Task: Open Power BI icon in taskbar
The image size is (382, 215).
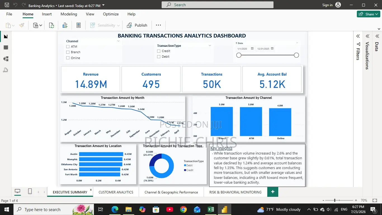Action: point(225,209)
